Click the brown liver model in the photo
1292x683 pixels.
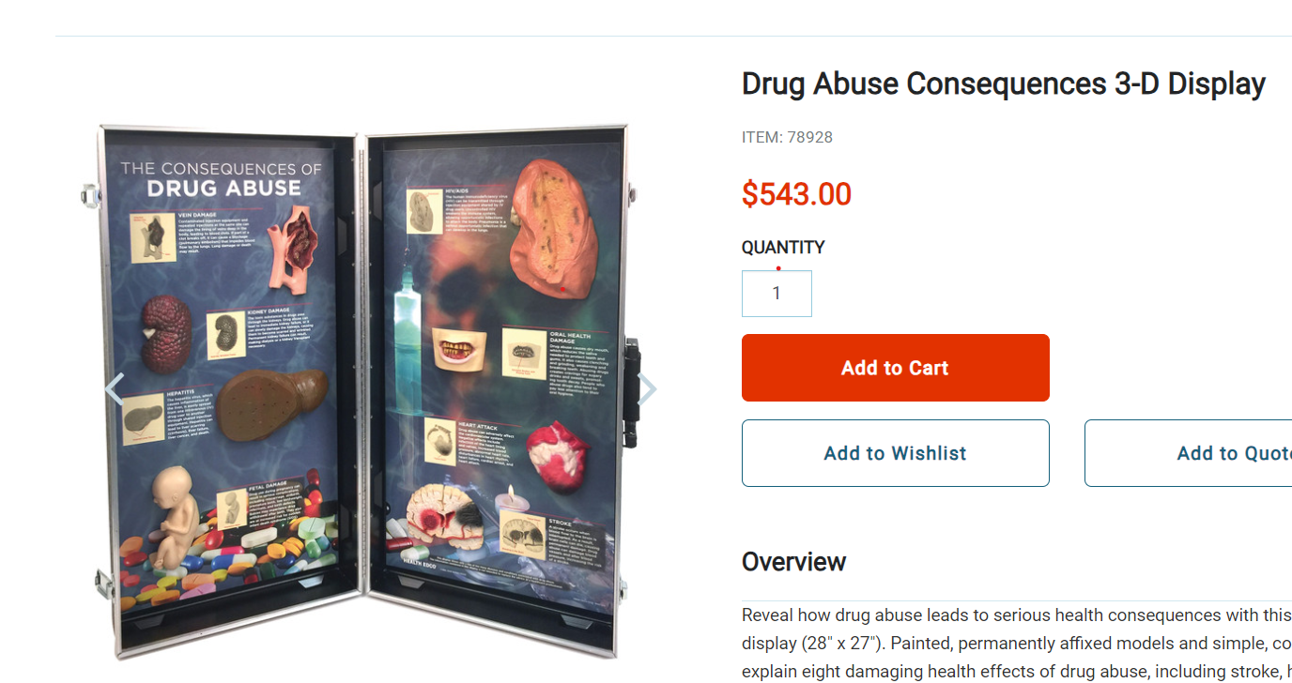pyautogui.click(x=272, y=400)
